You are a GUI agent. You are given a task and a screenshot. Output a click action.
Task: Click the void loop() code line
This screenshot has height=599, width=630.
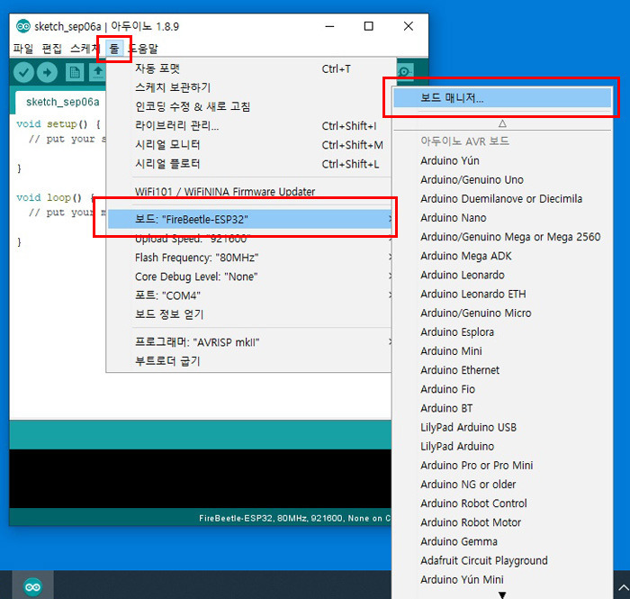click(55, 198)
